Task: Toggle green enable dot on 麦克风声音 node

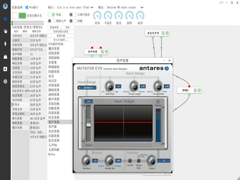Action: [x=167, y=33]
